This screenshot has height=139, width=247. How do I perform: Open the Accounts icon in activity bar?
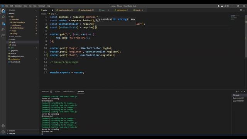[x=3, y=126]
